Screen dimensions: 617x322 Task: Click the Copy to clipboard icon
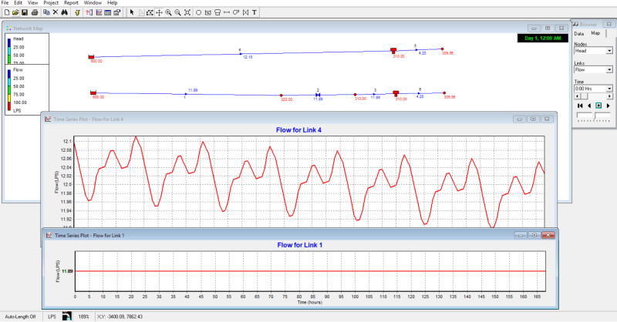pyautogui.click(x=46, y=12)
